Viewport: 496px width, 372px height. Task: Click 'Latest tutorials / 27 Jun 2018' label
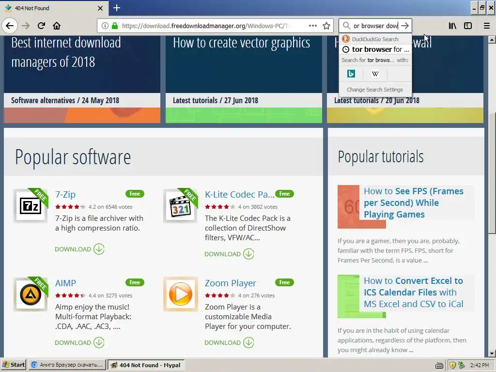[x=216, y=101]
